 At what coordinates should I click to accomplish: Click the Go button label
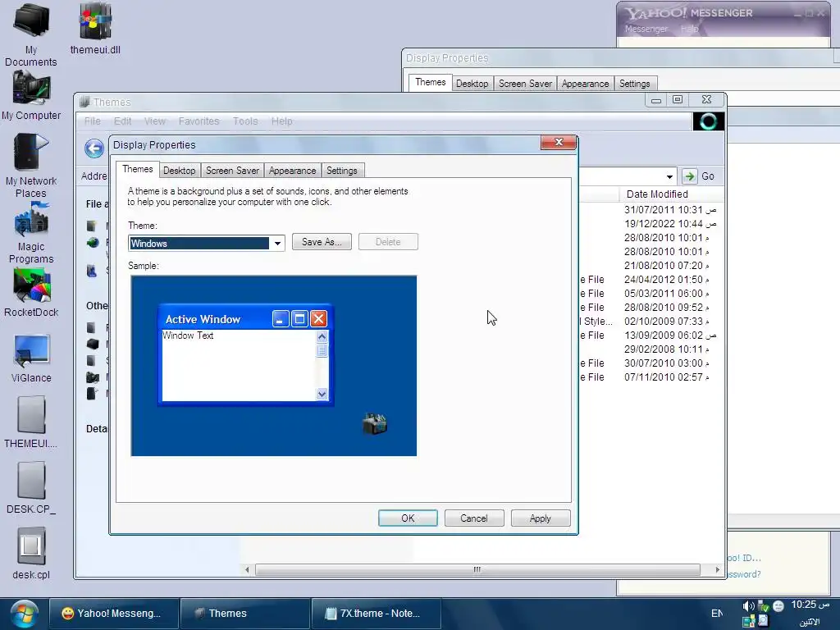pyautogui.click(x=708, y=176)
